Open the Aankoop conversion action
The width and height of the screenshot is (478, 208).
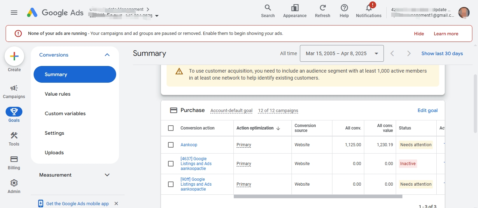(x=189, y=145)
